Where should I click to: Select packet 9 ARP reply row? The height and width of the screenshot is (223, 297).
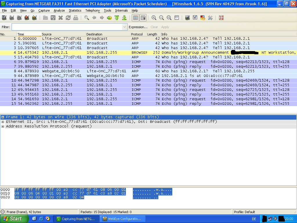[148, 76]
